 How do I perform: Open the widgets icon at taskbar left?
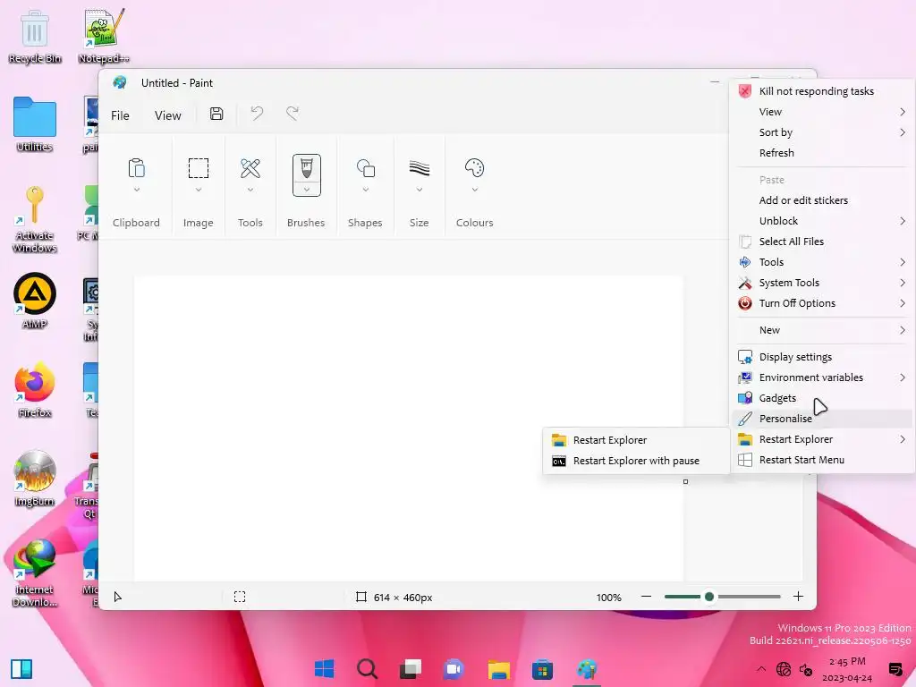tap(21, 669)
